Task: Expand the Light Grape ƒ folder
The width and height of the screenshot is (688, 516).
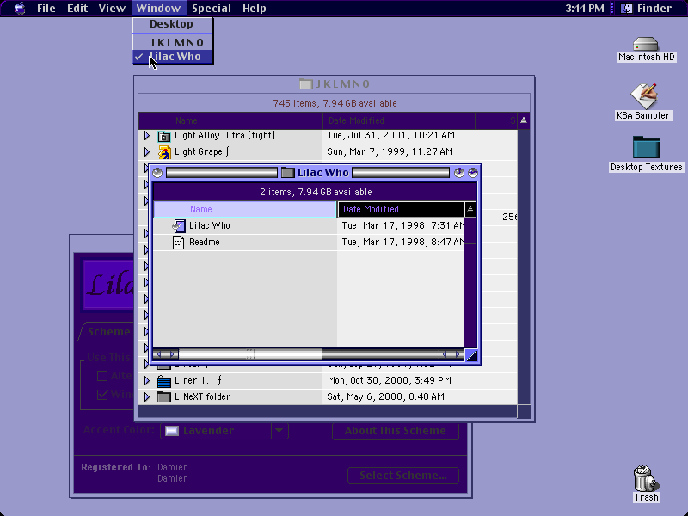Action: point(147,152)
